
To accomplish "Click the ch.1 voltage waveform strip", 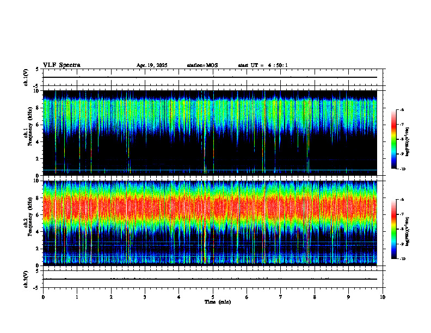I will (210, 77).
